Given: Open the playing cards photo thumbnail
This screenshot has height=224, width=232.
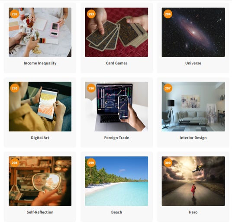Looking at the screenshot, I should [x=116, y=32].
